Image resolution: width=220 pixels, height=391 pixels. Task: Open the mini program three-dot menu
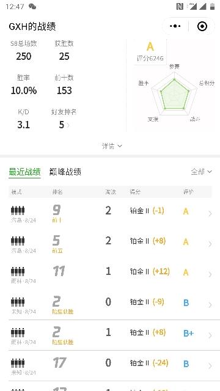click(175, 26)
